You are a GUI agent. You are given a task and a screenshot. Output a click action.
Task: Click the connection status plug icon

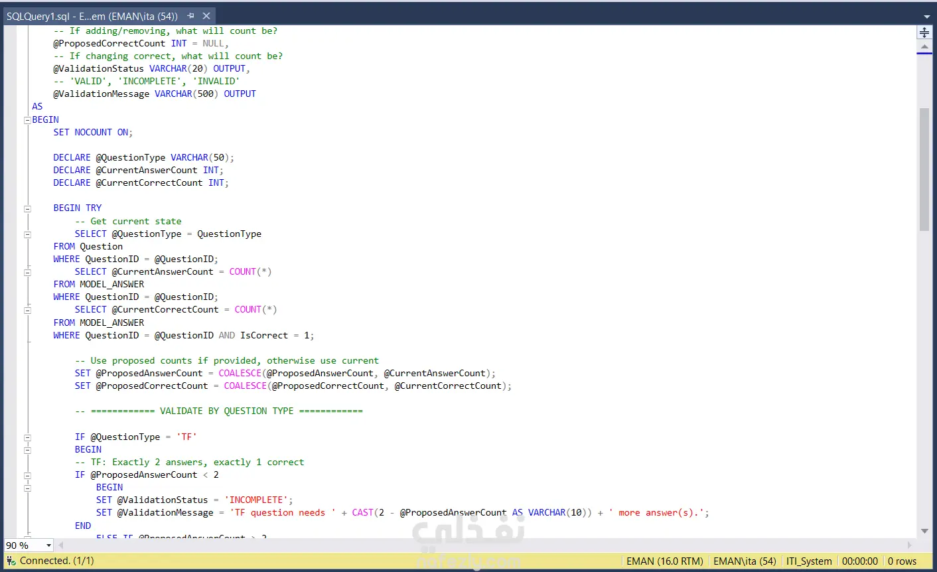(11, 561)
